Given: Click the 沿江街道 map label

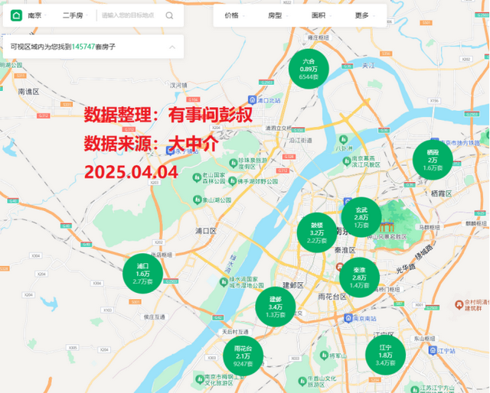Looking at the screenshot, I should coord(300,141).
